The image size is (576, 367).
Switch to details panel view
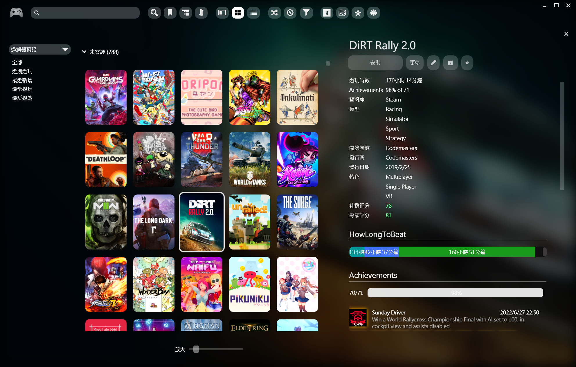point(222,13)
